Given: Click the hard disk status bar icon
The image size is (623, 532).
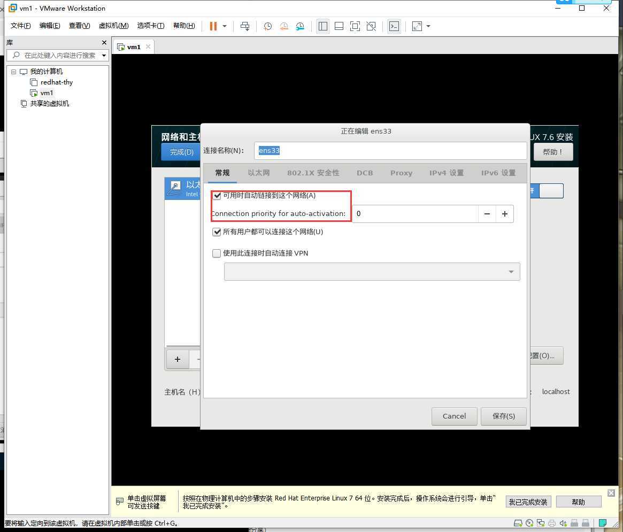Looking at the screenshot, I should (x=518, y=523).
